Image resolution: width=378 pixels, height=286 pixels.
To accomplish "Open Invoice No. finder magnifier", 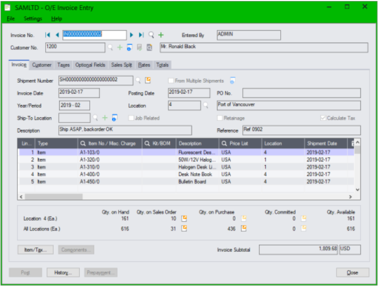I will [151, 35].
